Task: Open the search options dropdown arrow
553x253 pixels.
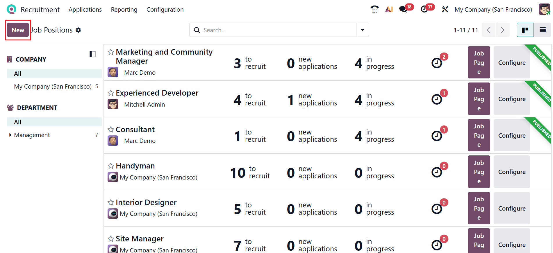Action: [363, 30]
